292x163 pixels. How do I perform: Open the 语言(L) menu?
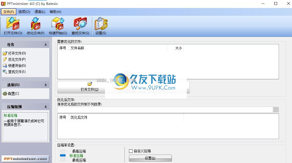pyautogui.click(x=40, y=12)
